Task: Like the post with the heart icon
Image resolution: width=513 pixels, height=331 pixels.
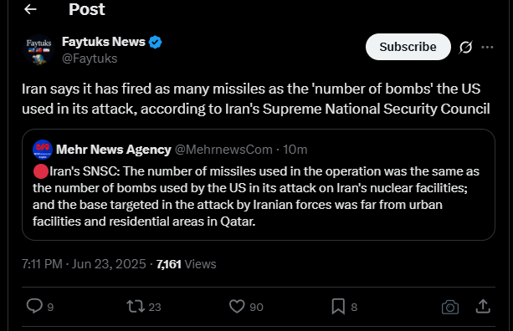Action: click(x=237, y=307)
